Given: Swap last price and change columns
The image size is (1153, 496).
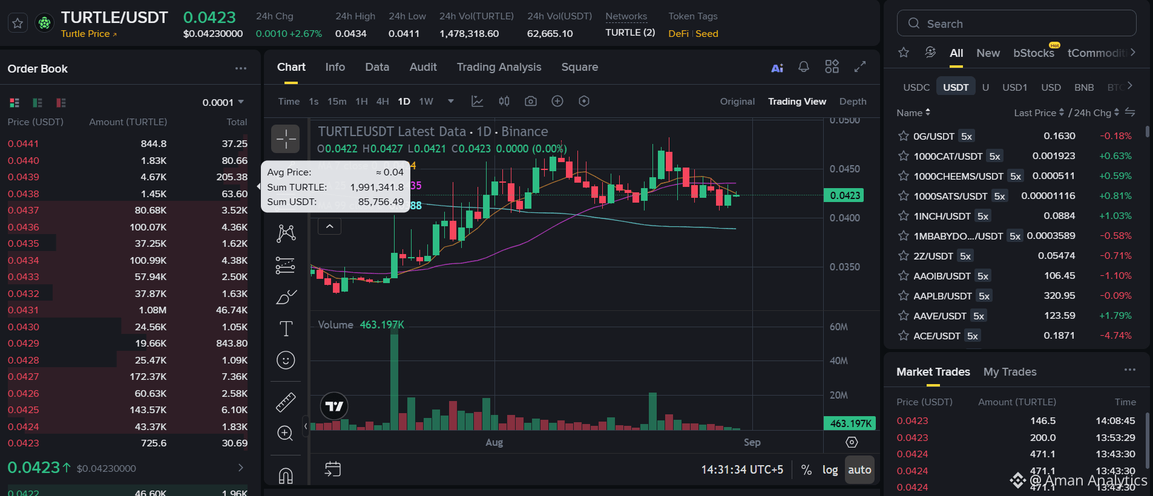Looking at the screenshot, I should [1130, 113].
